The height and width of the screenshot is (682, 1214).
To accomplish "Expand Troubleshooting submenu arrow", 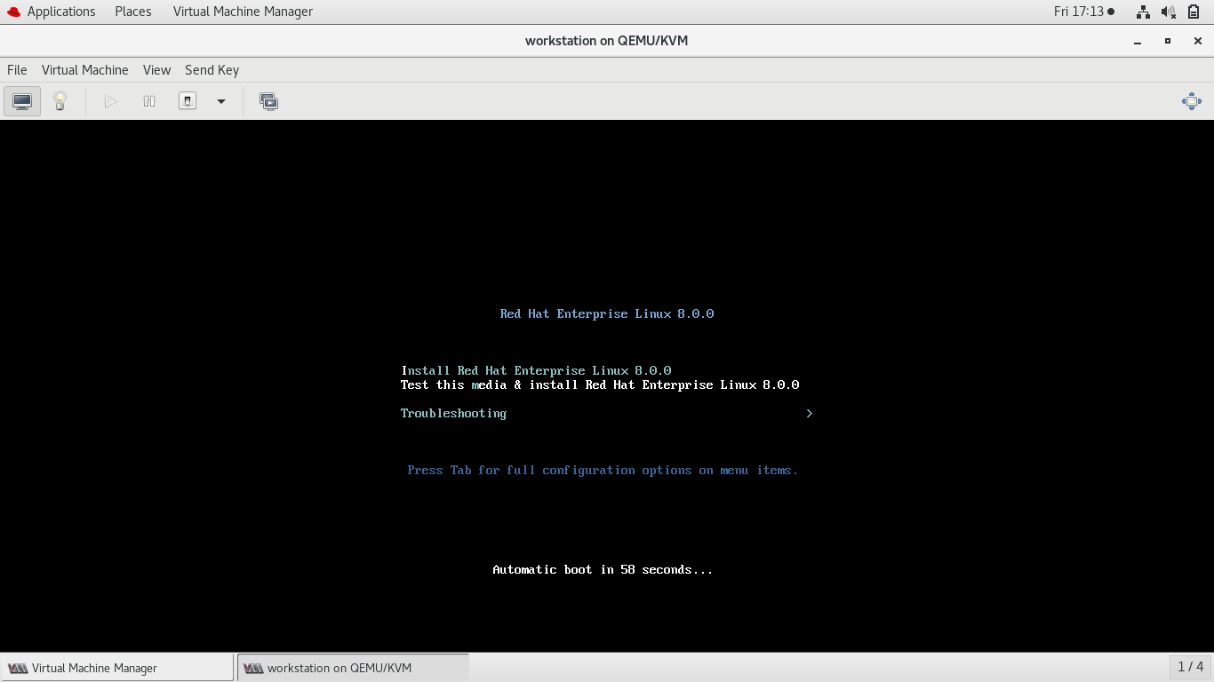I will pos(810,413).
